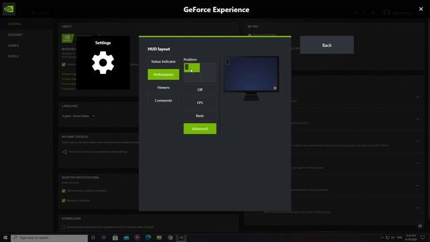Expand the last feature row chevron in background
The width and height of the screenshot is (430, 242).
pyautogui.click(x=418, y=208)
